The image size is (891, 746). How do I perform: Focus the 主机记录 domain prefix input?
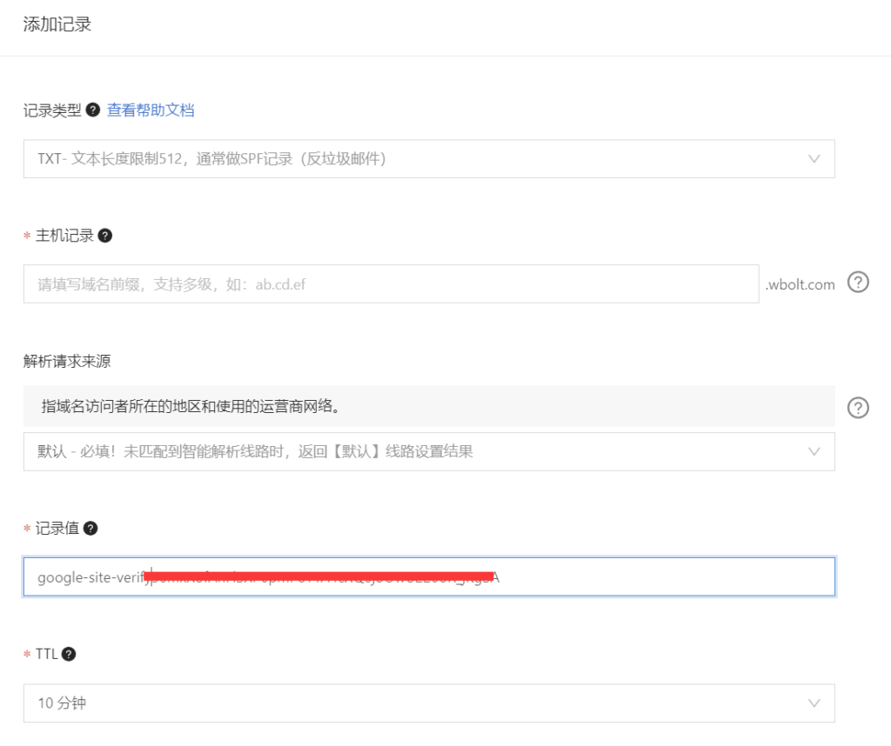(x=391, y=284)
